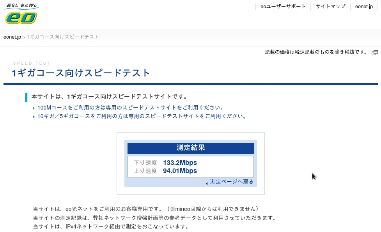This screenshot has width=381, height=232.
Task: Go to eonet.jp from the top-right navigation
Action: (x=364, y=7)
